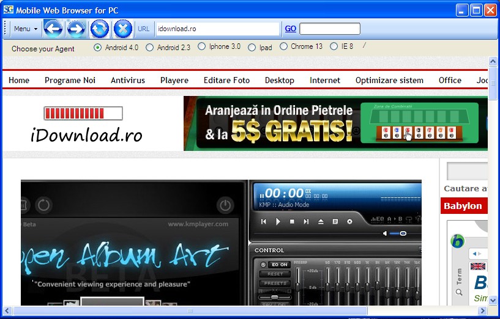Click the UK flag icon in sidebar
The width and height of the screenshot is (500, 319).
pos(478,266)
